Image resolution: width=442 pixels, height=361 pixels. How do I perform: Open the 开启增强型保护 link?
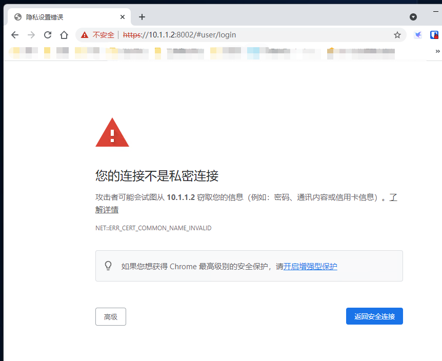(310, 266)
